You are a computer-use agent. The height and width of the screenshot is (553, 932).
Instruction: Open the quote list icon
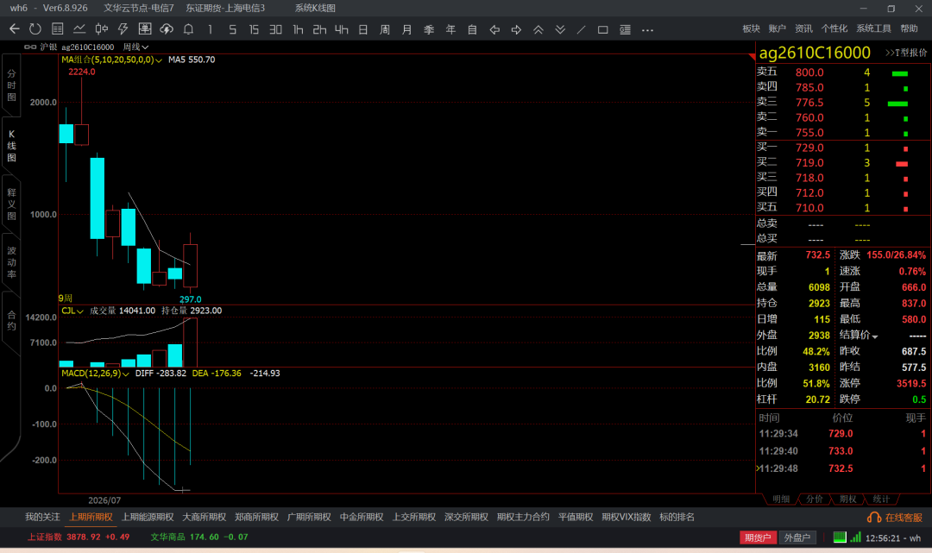click(x=58, y=29)
